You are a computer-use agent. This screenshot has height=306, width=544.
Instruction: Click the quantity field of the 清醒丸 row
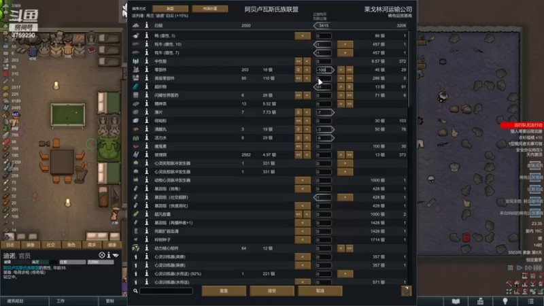(324, 129)
